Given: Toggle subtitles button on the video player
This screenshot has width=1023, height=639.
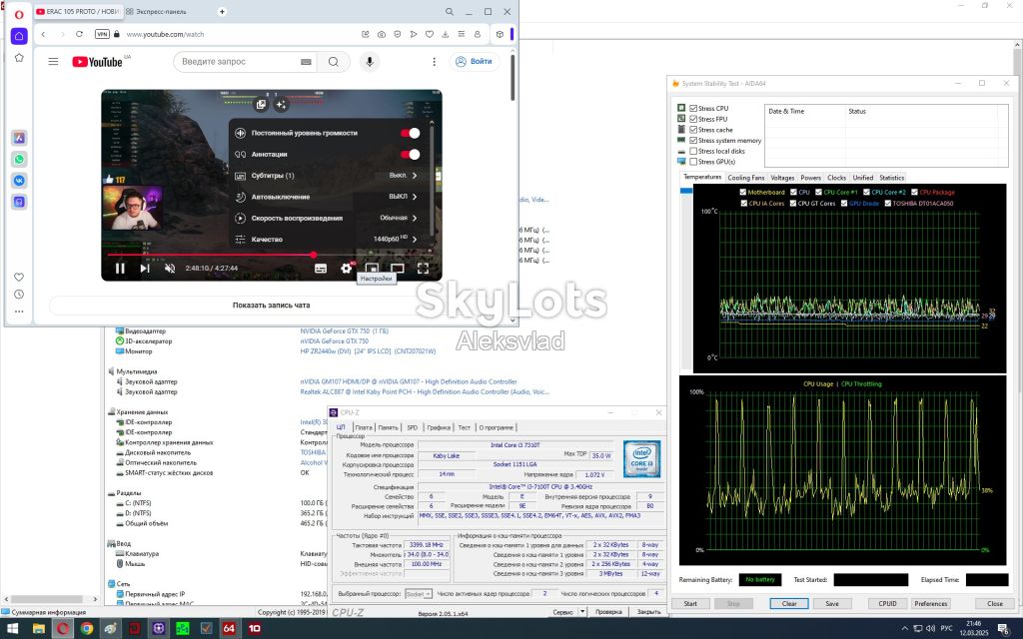Looking at the screenshot, I should point(321,268).
